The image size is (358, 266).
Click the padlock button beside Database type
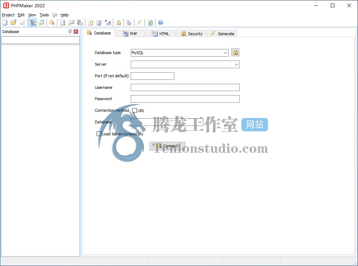point(235,53)
